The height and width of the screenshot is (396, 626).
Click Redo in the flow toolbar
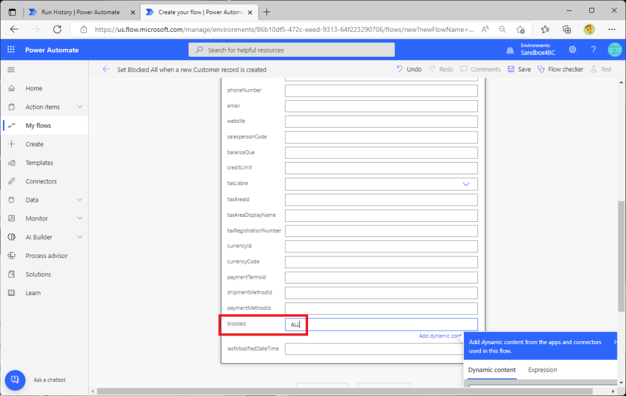coord(441,69)
